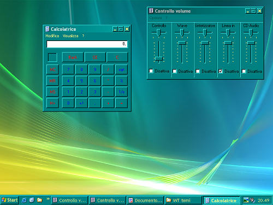The width and height of the screenshot is (273, 205).
Task: Click the sqrt calculator button
Action: (x=121, y=69)
